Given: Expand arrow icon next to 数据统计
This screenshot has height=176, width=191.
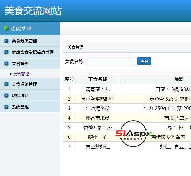Looking at the screenshot, I should tap(7, 95).
